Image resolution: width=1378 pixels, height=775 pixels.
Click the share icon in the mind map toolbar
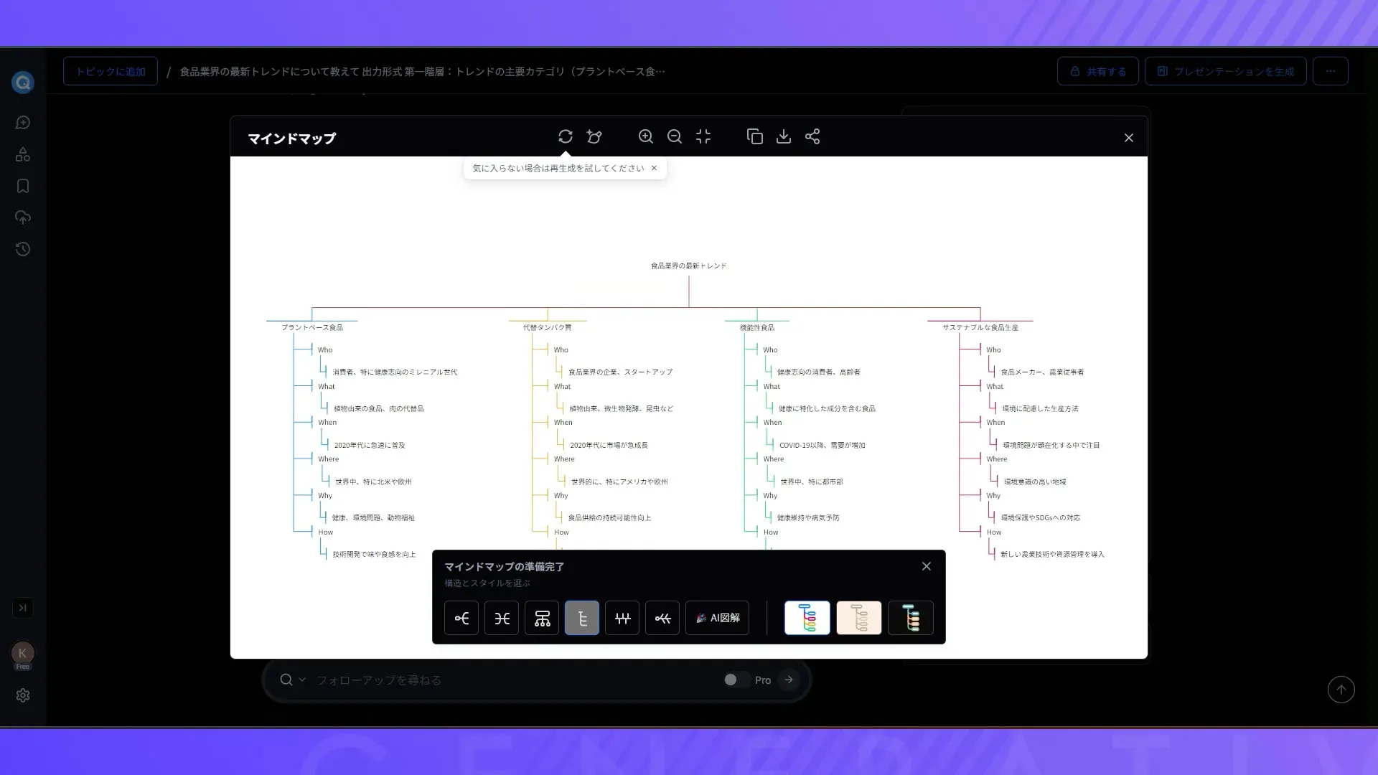coord(812,136)
